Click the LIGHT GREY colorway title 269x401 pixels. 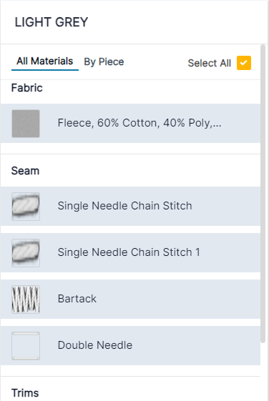52,22
